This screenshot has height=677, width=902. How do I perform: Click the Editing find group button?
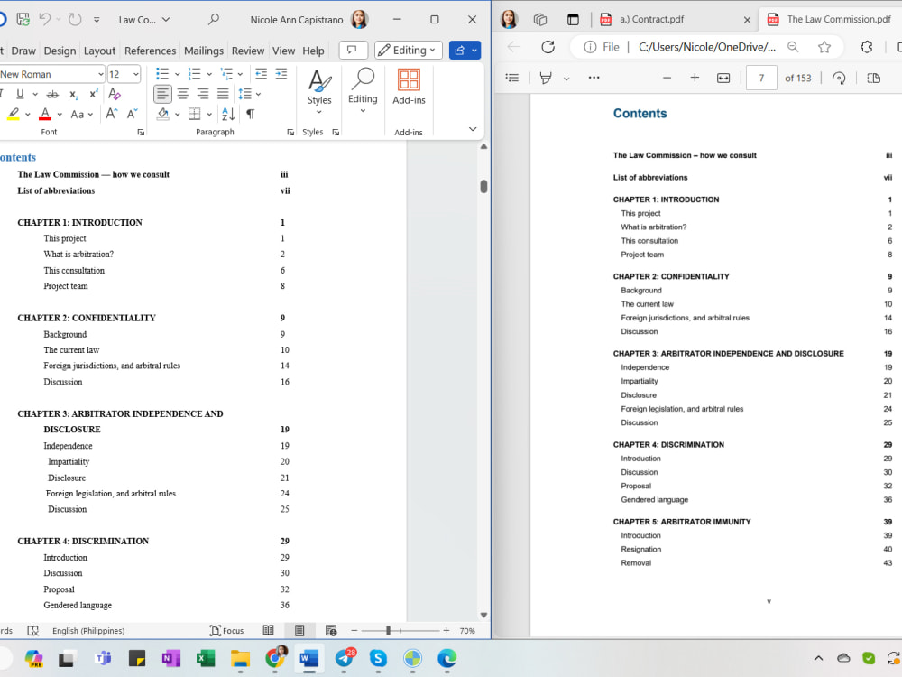[363, 91]
